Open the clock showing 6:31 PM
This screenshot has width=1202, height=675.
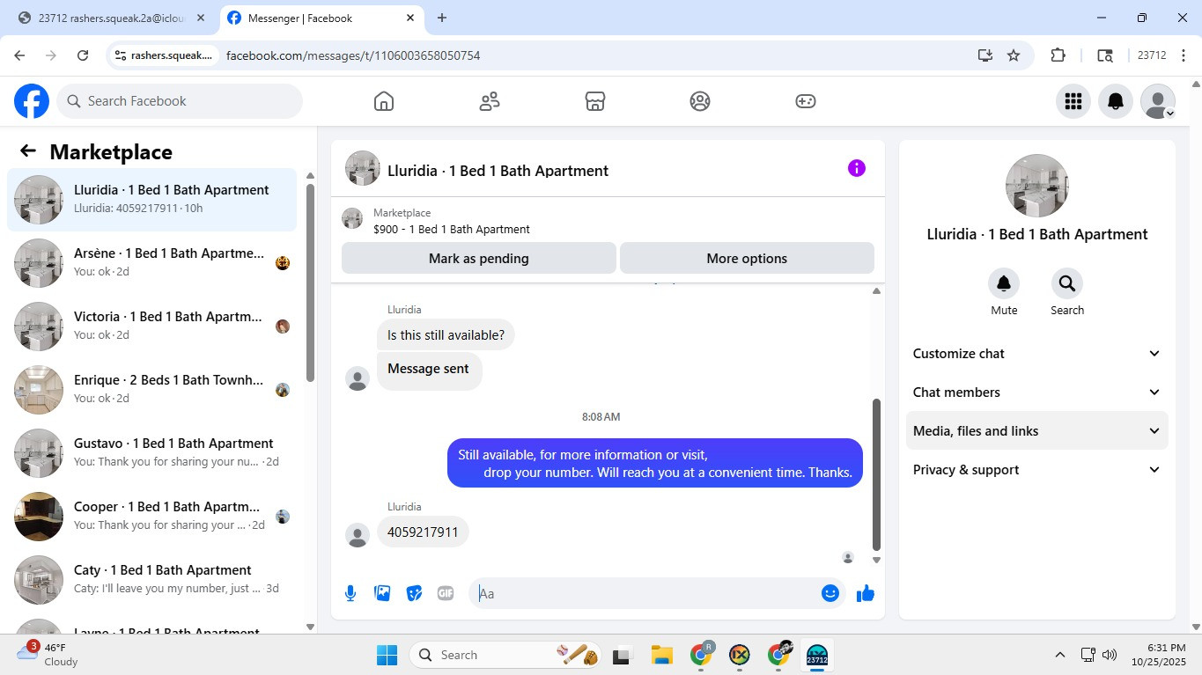(1159, 655)
